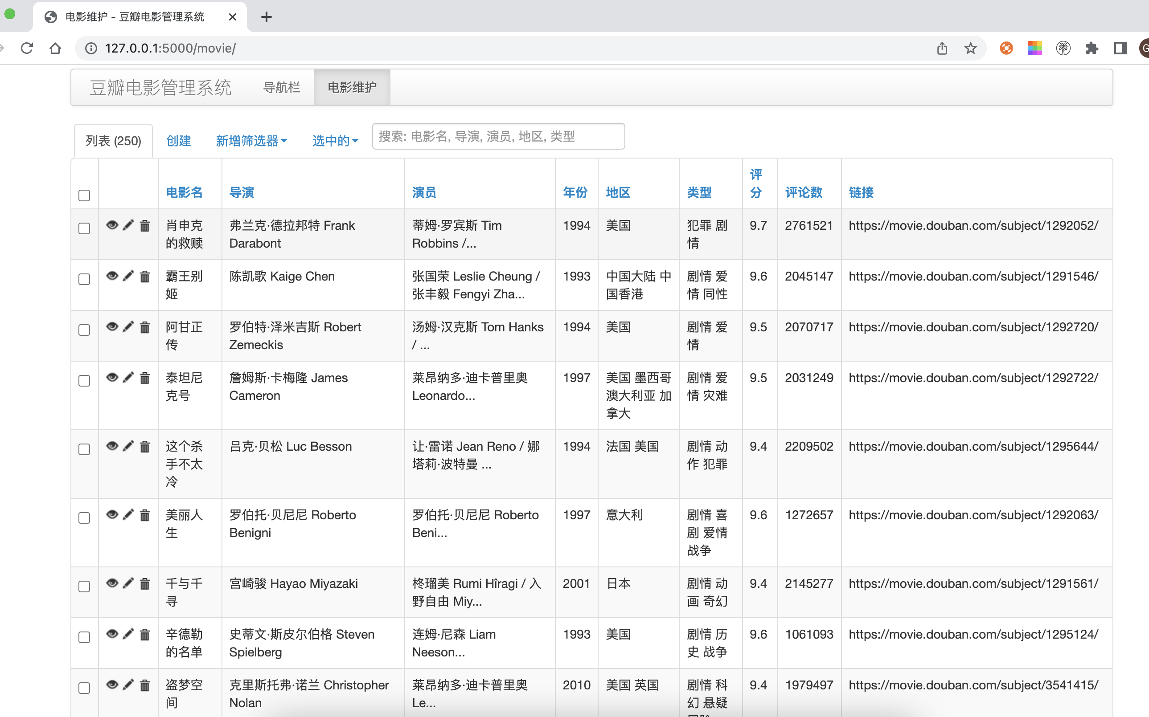Viewport: 1149px width, 717px height.
Task: Edit the 千与千寻 record
Action: (128, 583)
